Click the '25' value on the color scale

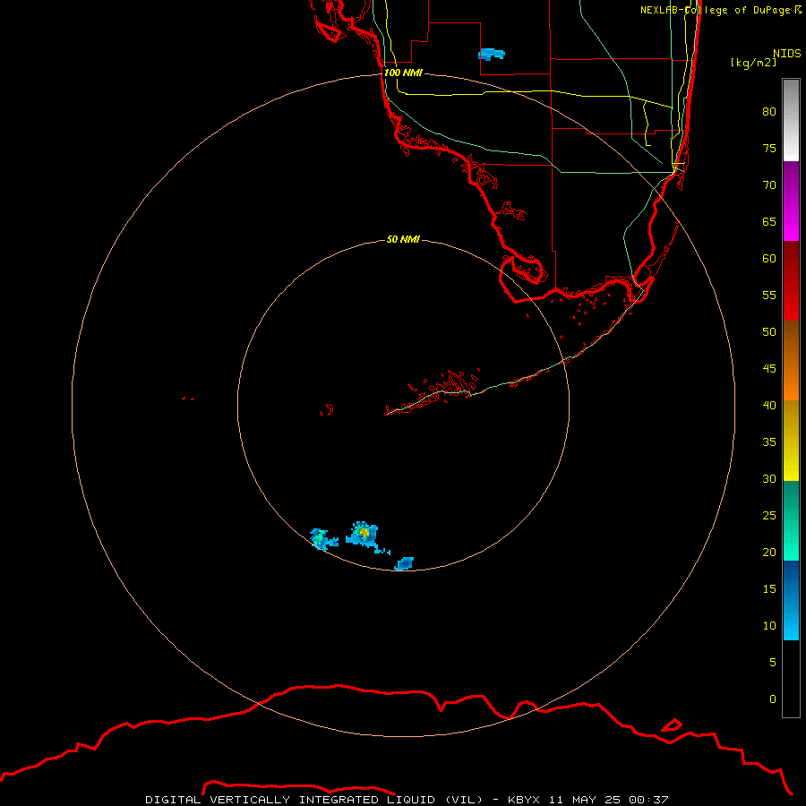[x=769, y=515]
